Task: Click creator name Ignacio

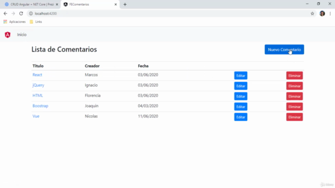Action: [x=91, y=85]
